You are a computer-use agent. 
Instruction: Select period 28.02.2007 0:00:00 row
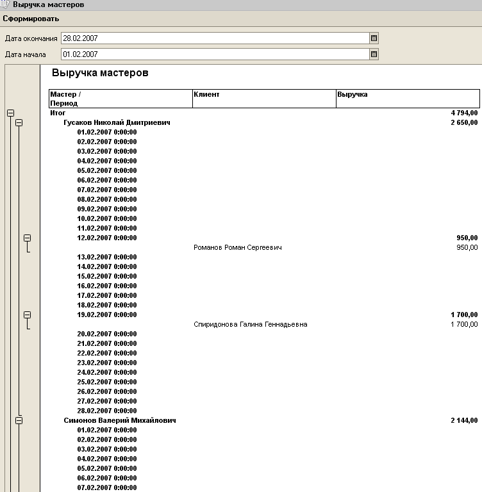(x=107, y=411)
